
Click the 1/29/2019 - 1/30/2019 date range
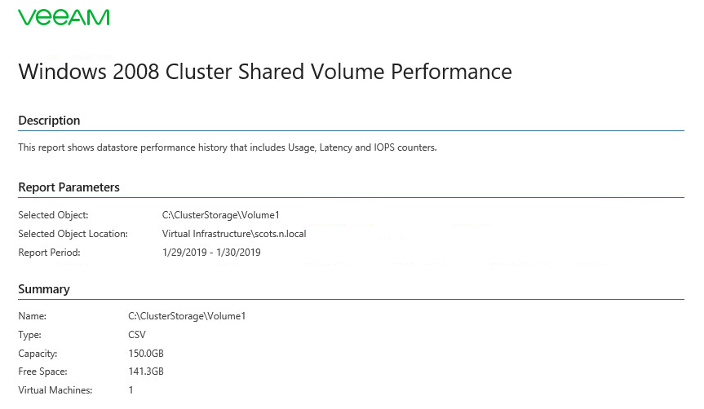(211, 253)
